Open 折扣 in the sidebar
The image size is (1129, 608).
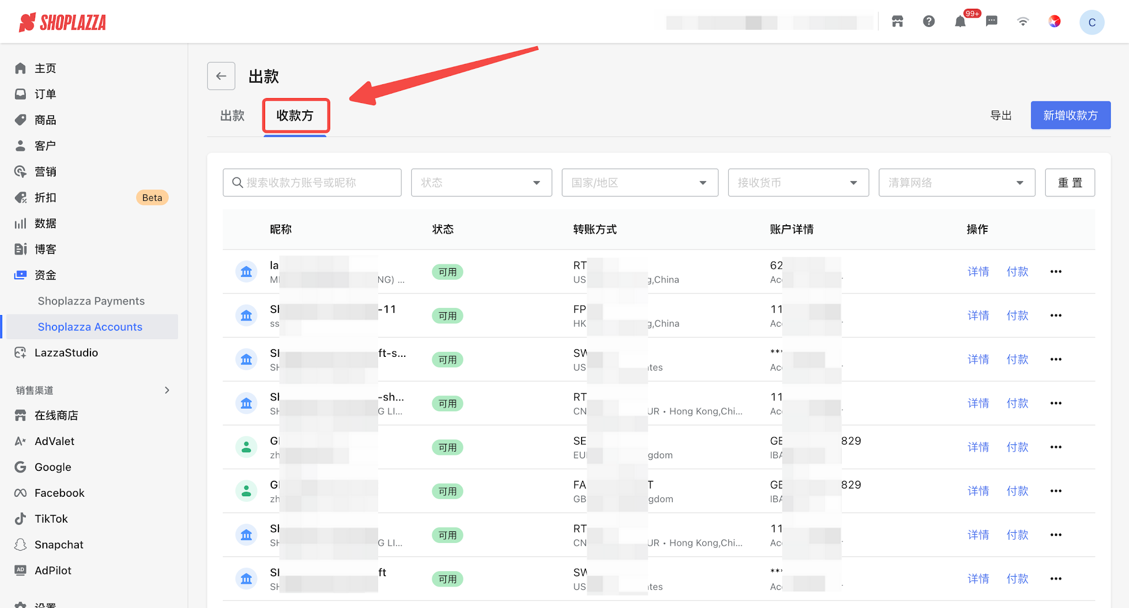pos(45,198)
